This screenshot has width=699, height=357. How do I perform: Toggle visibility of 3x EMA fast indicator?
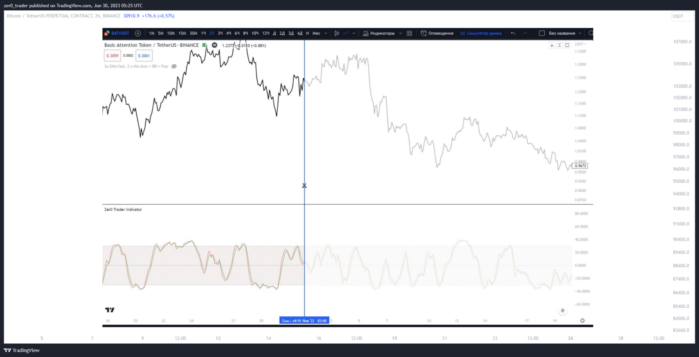coord(174,66)
